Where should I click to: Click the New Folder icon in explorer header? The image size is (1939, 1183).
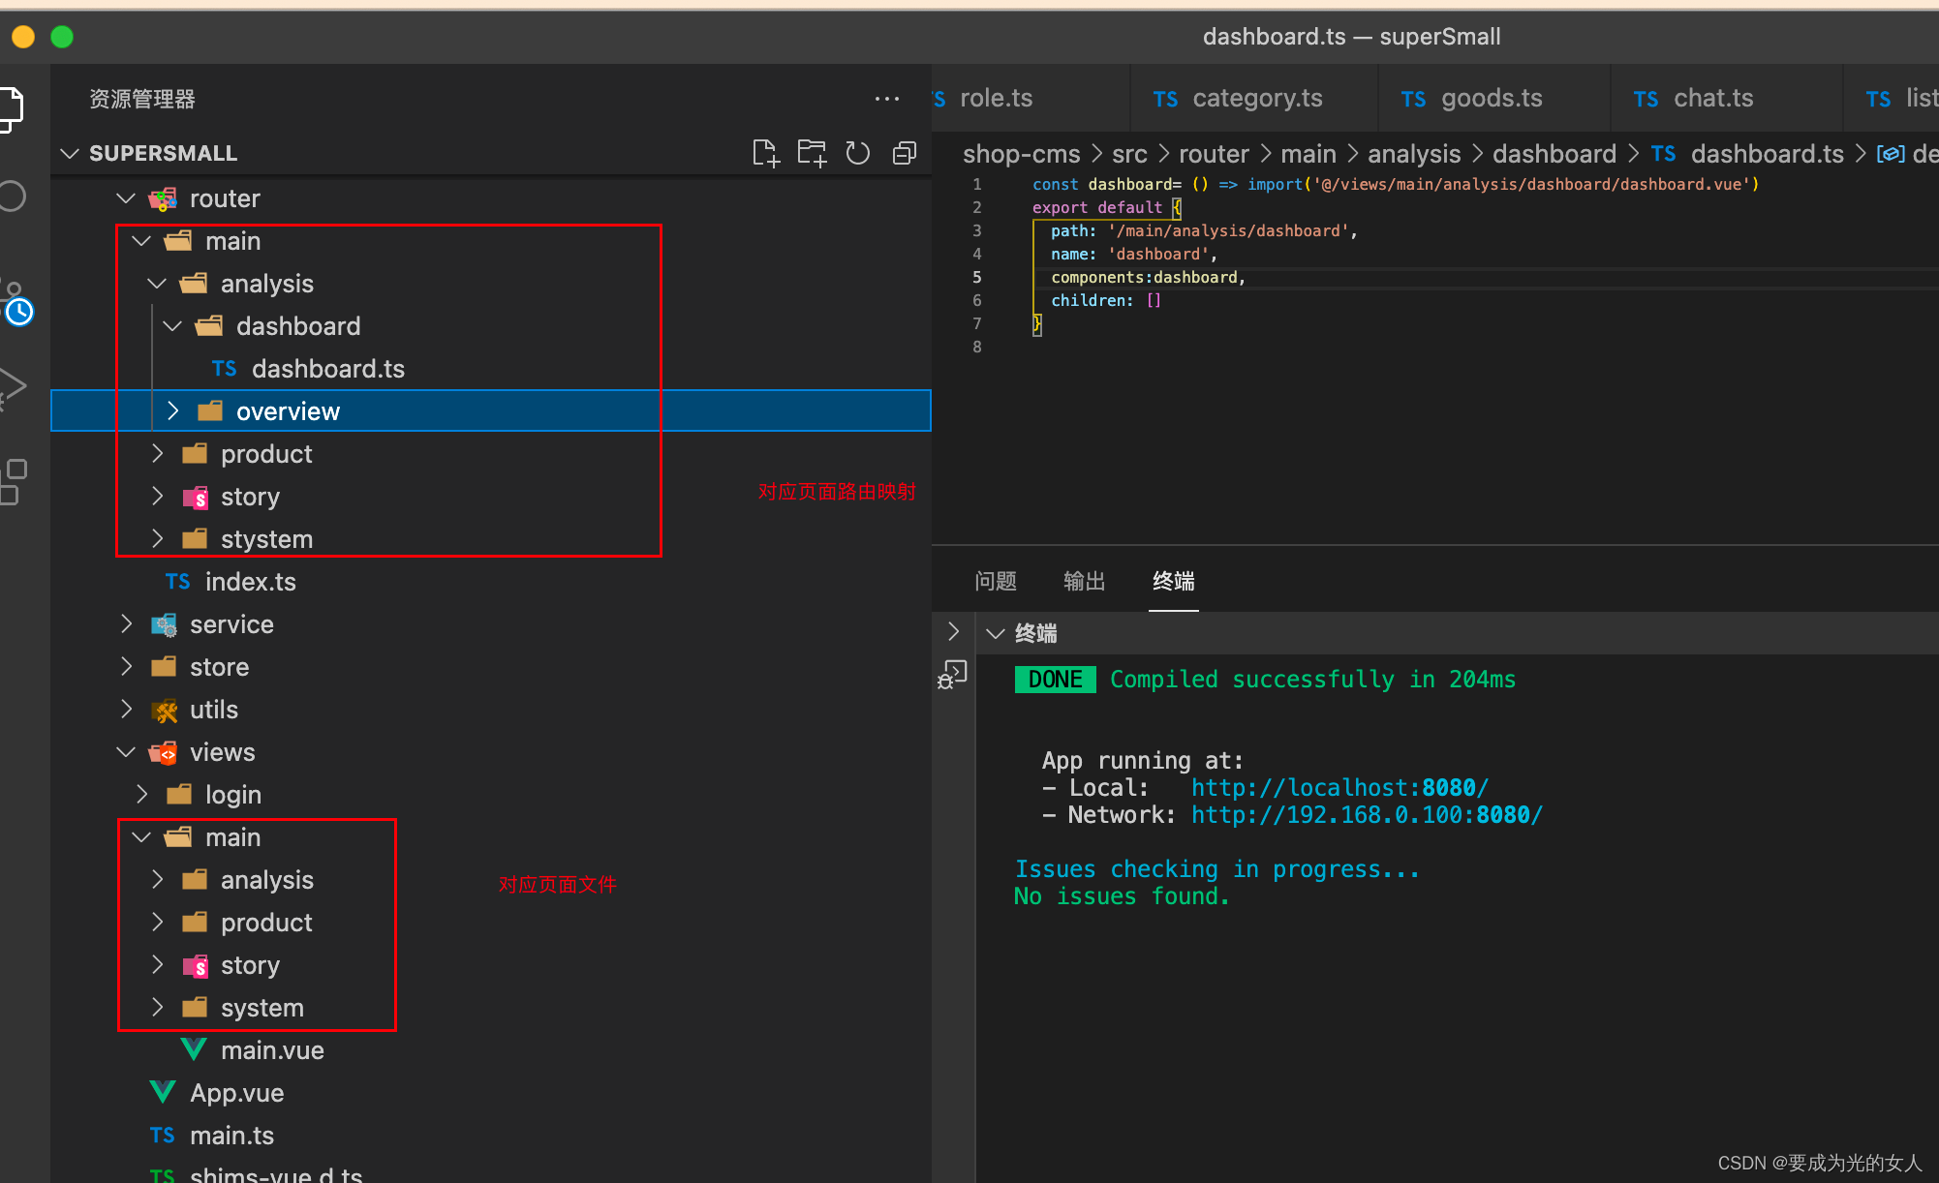(x=812, y=153)
